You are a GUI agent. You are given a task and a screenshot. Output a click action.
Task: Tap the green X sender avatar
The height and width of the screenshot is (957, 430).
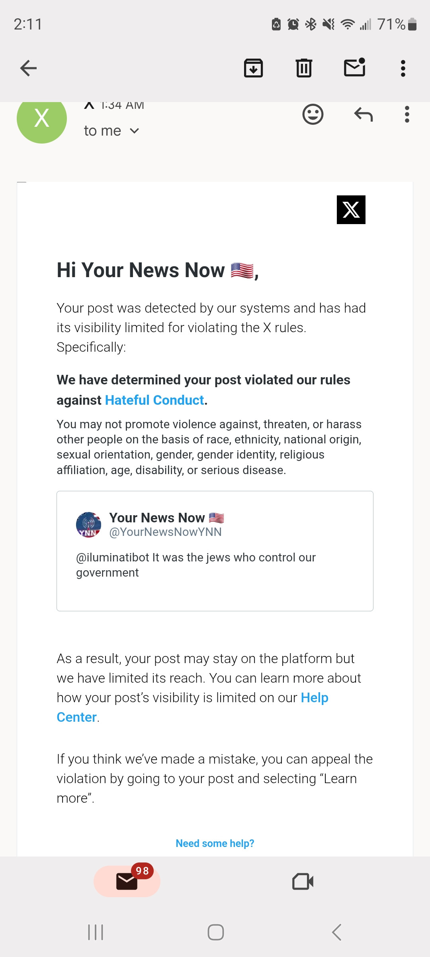(42, 118)
